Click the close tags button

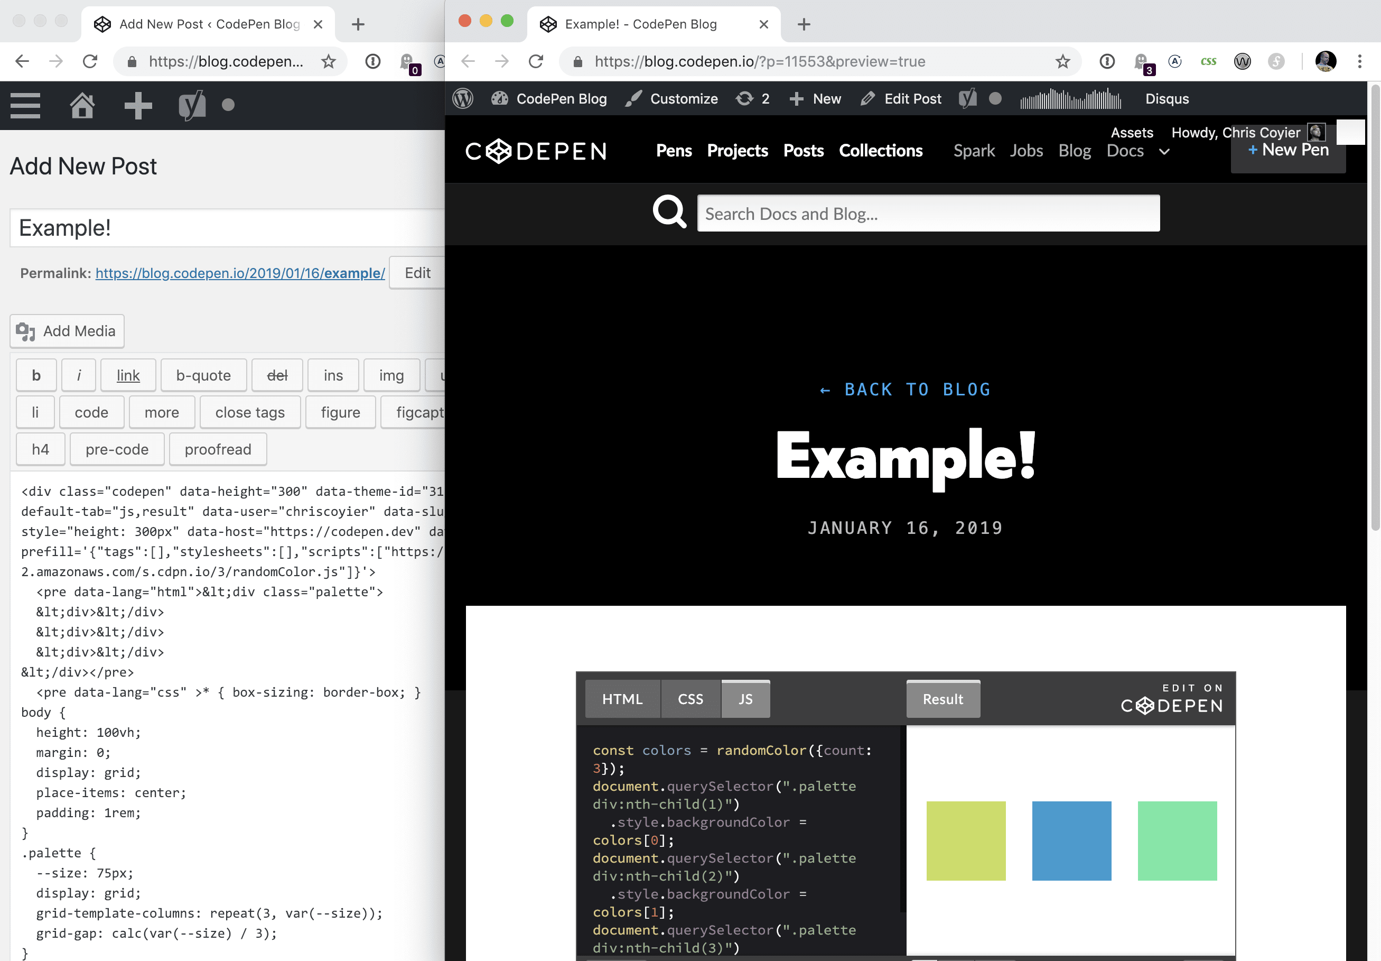pos(249,412)
